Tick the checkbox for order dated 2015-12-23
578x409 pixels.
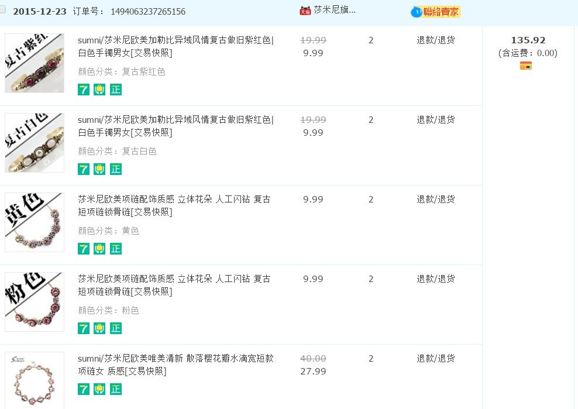pyautogui.click(x=3, y=10)
